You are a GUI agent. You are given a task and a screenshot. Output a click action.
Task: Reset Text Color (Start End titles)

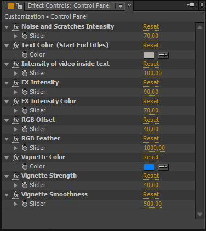[151, 45]
